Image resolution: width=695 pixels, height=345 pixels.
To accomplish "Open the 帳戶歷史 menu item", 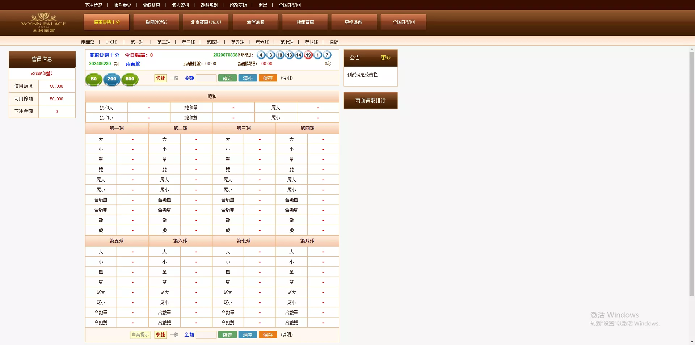I will click(x=122, y=5).
